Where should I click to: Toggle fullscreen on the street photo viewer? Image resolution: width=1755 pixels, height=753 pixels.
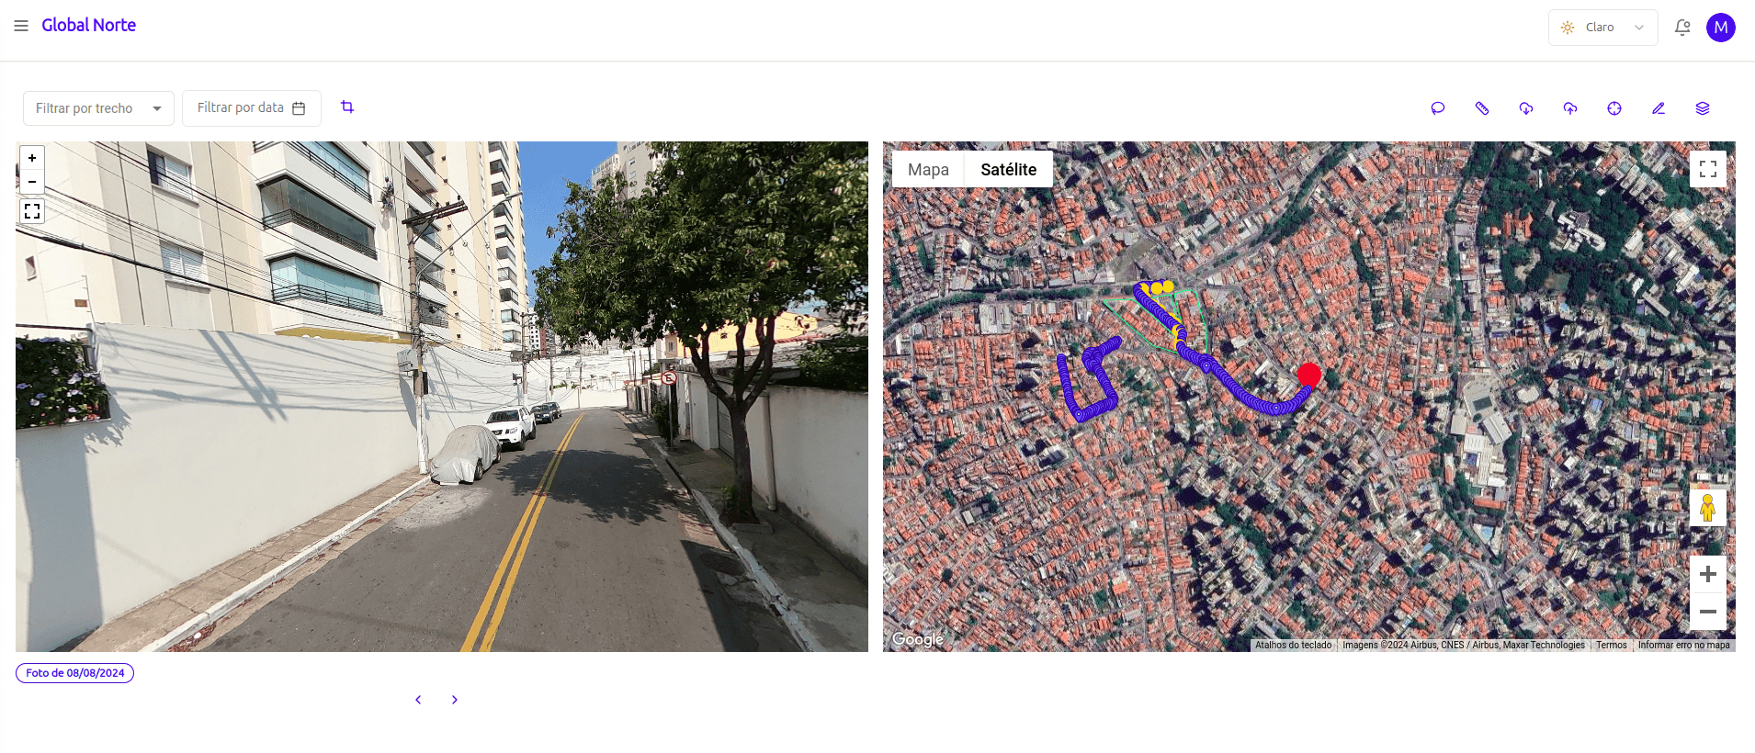tap(32, 211)
